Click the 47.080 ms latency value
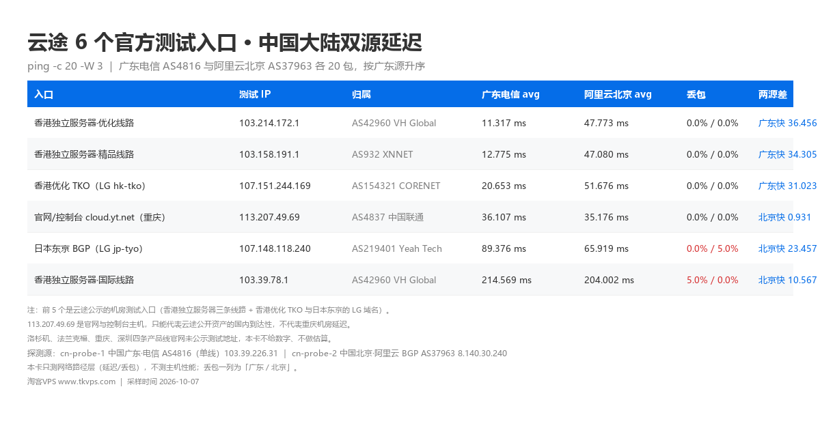820x445 pixels. click(x=606, y=155)
